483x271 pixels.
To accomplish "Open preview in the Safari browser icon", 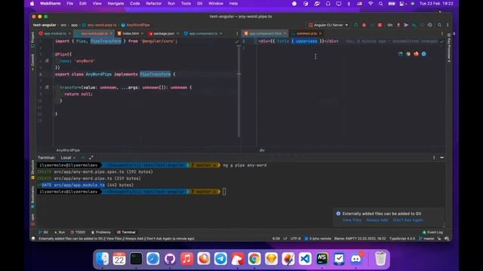I will [x=424, y=53].
